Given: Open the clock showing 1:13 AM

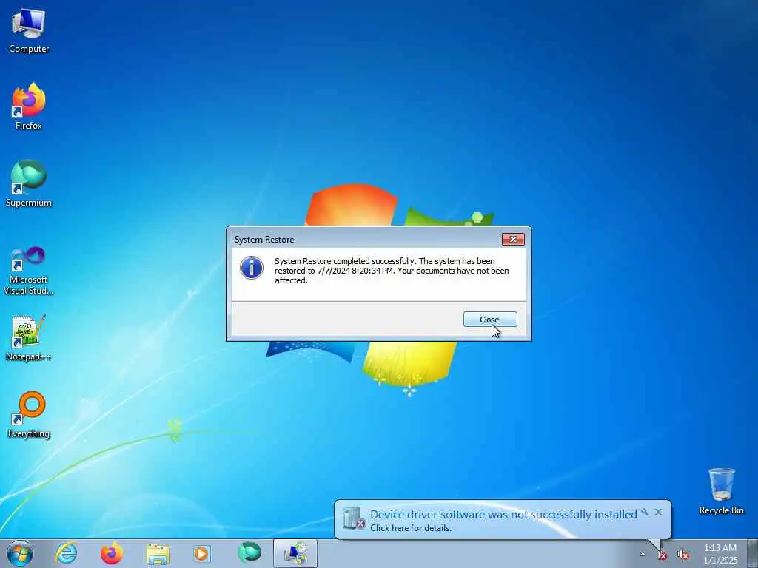Looking at the screenshot, I should (x=720, y=554).
